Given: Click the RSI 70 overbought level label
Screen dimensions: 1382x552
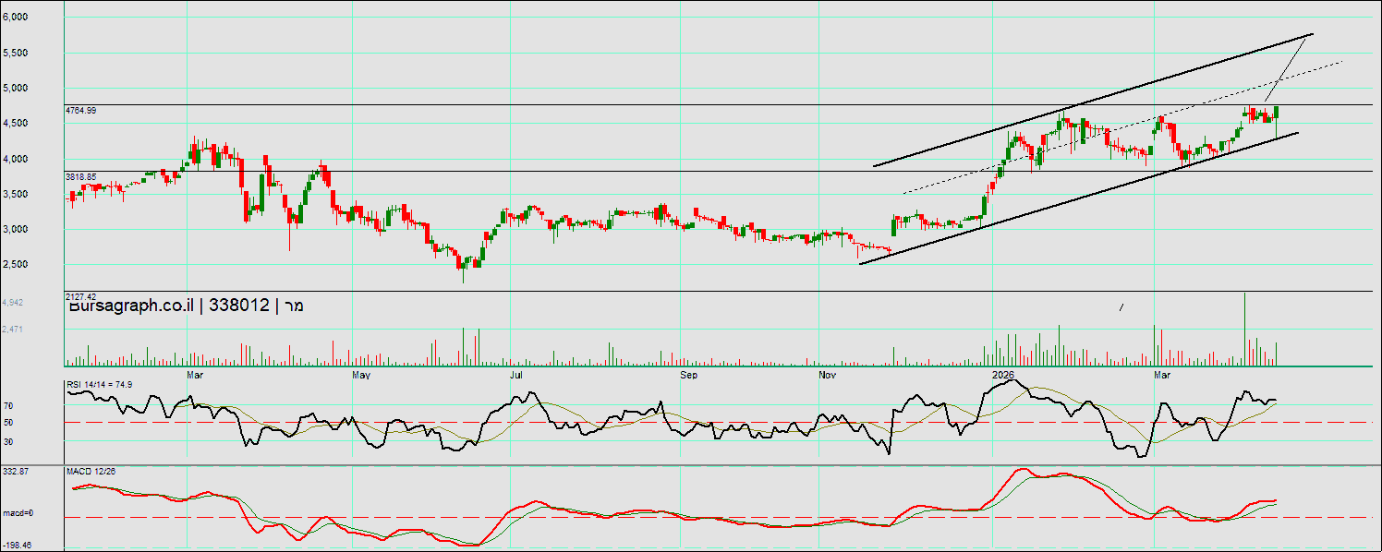Looking at the screenshot, I should pos(7,405).
